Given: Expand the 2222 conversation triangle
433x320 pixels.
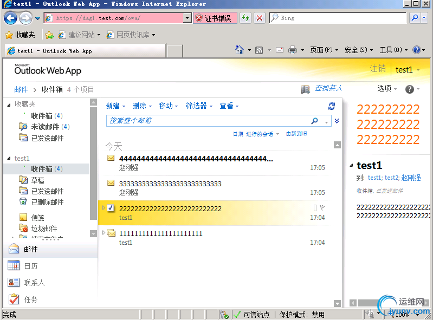Looking at the screenshot, I should [x=104, y=207].
